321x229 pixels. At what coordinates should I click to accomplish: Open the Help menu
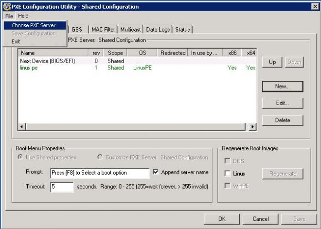pyautogui.click(x=23, y=16)
